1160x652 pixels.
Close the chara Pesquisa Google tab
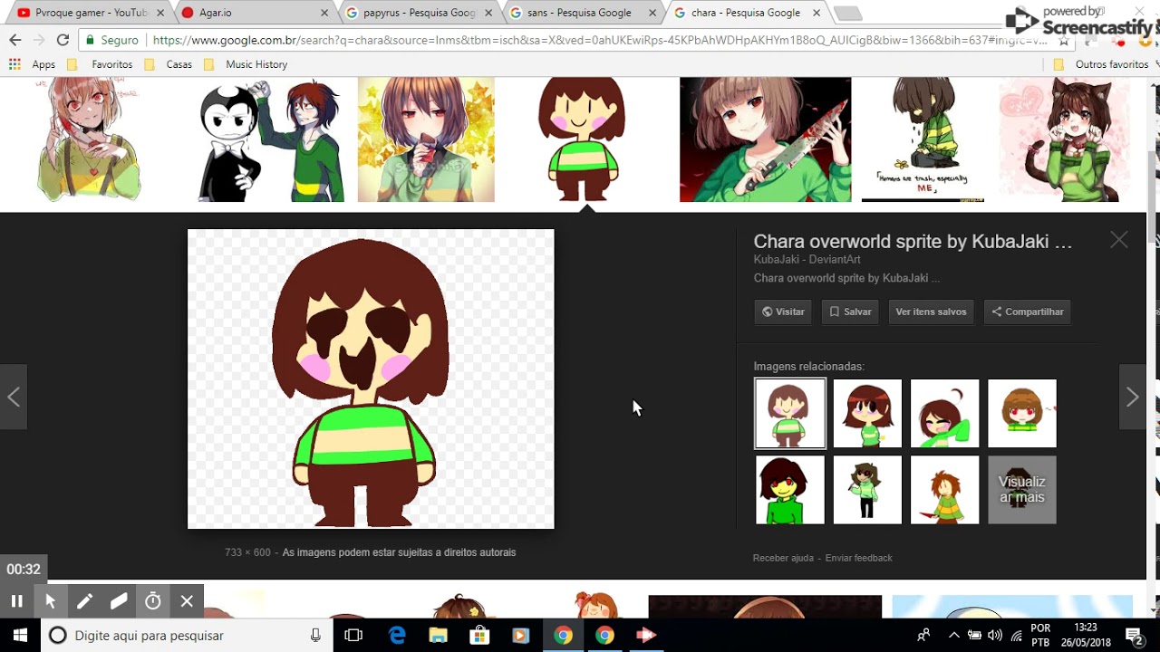817,13
